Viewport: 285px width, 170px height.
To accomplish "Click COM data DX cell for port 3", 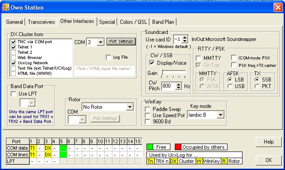I will point(48,148).
